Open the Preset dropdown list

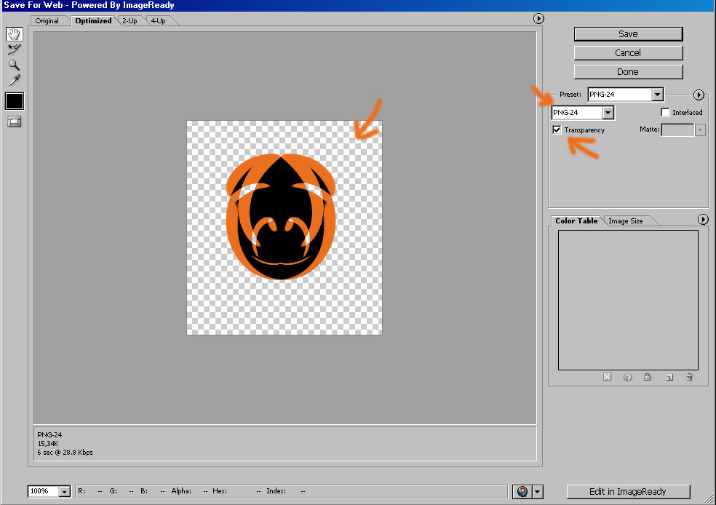click(657, 95)
